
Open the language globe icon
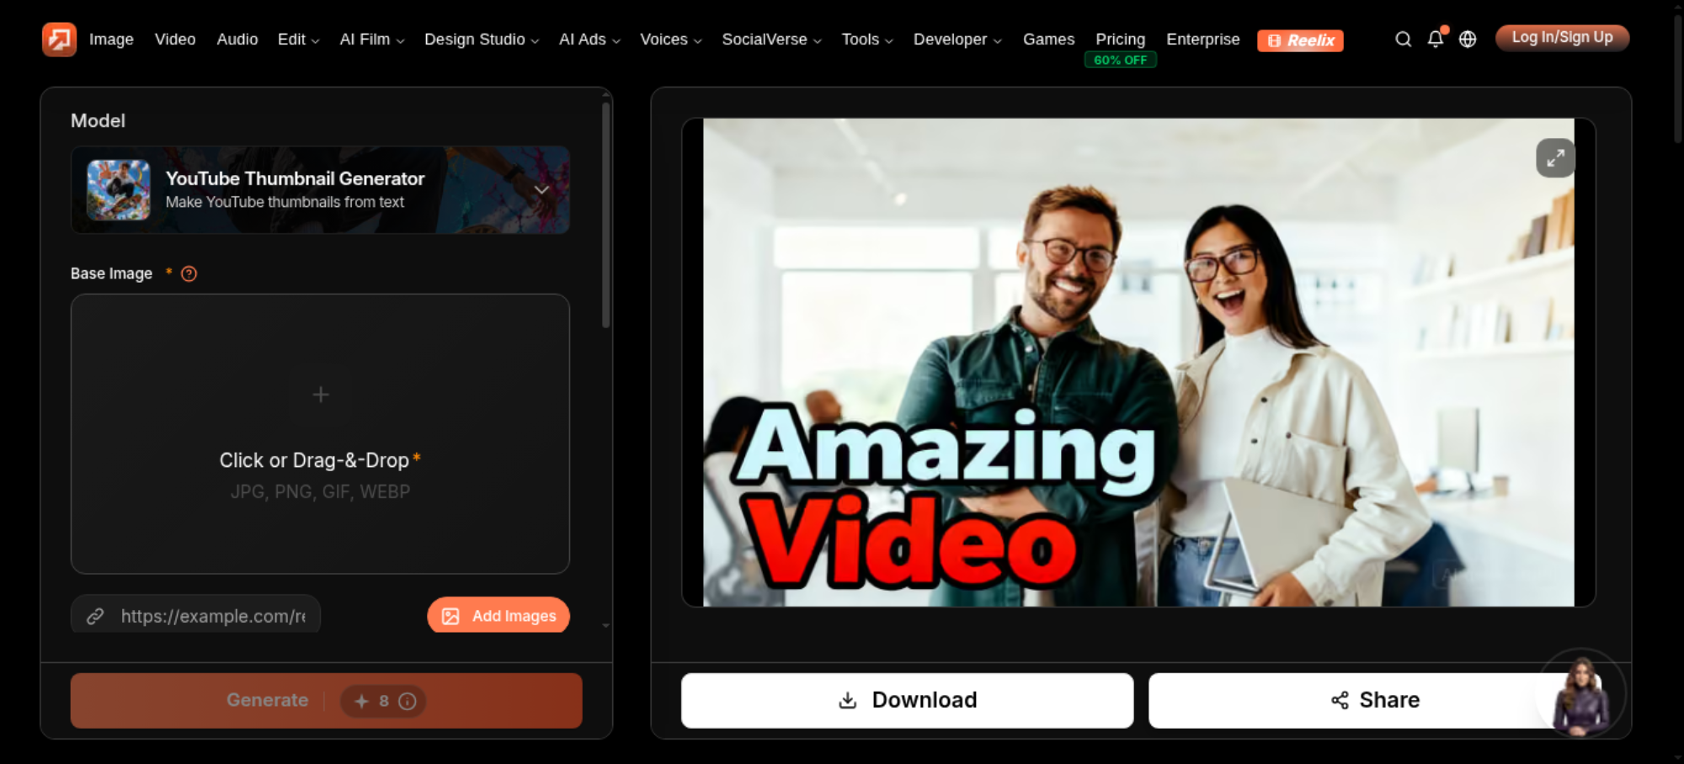(x=1468, y=39)
